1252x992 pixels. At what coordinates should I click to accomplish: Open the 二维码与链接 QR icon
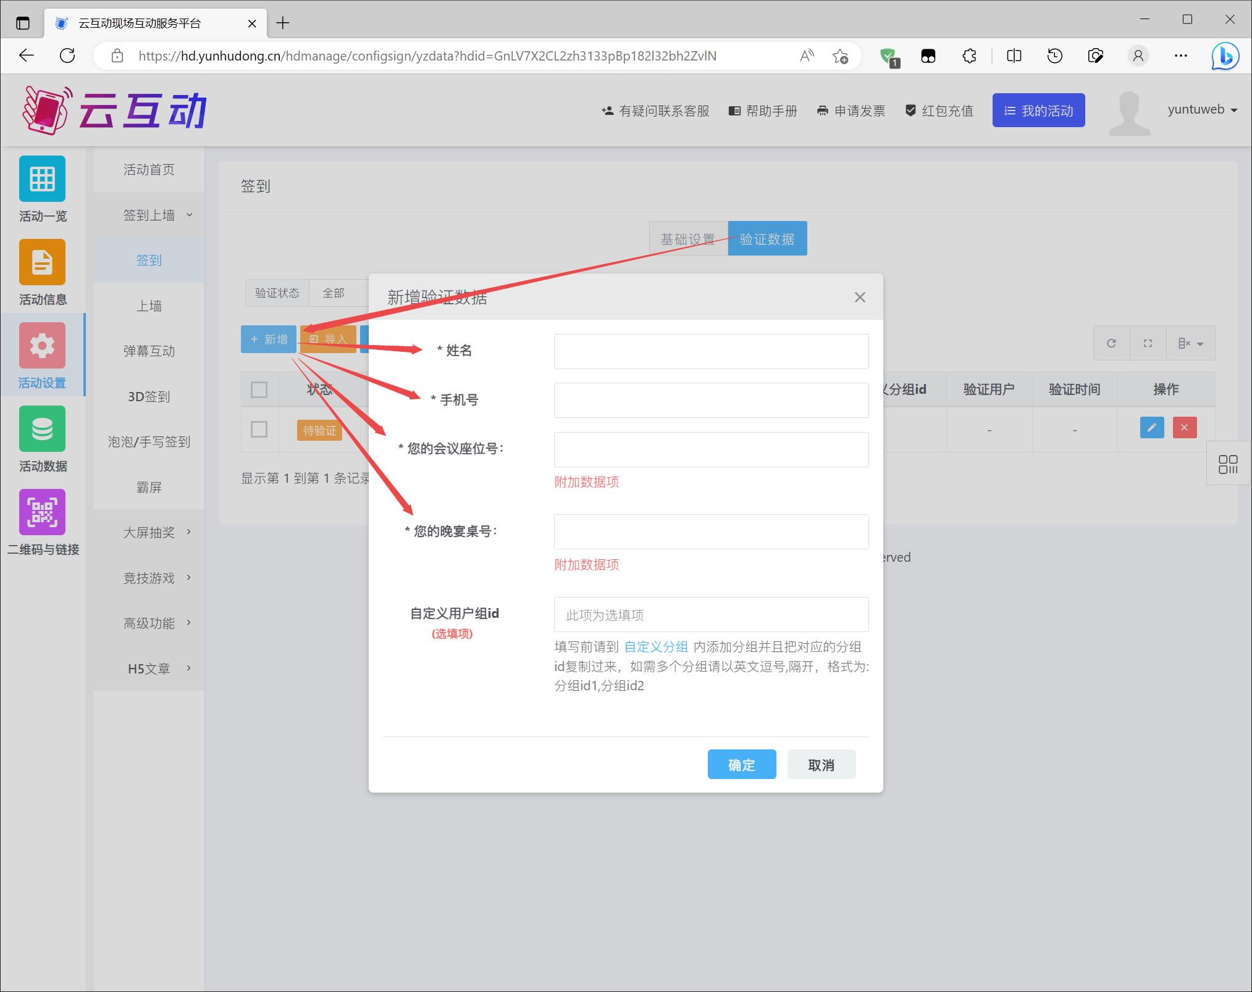click(42, 512)
